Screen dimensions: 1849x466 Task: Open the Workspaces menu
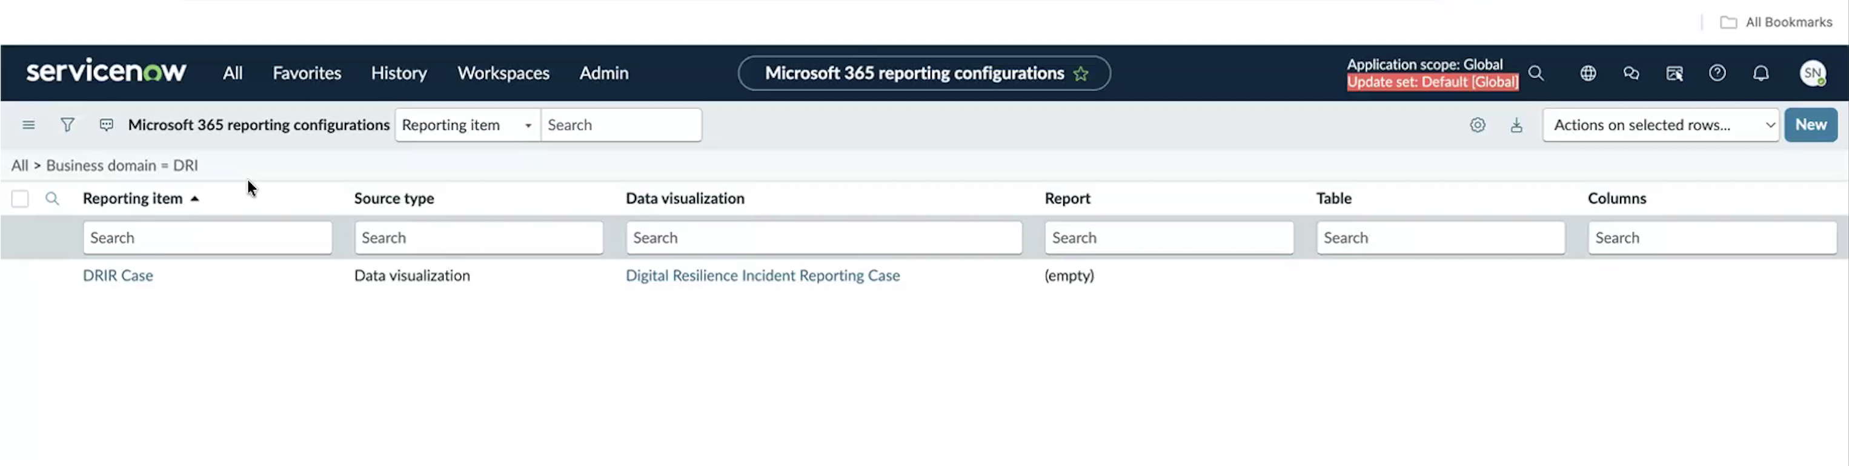(503, 73)
